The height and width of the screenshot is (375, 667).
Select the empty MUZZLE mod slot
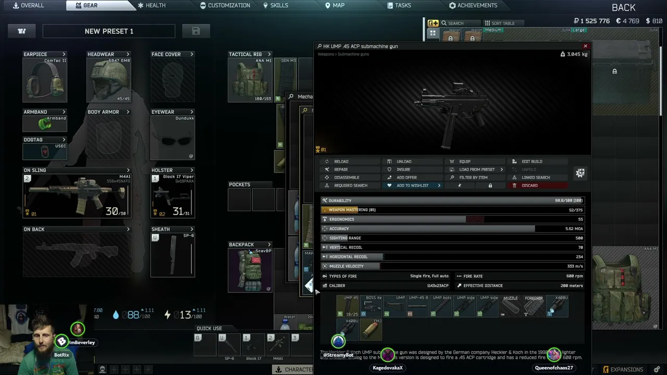[x=511, y=306]
